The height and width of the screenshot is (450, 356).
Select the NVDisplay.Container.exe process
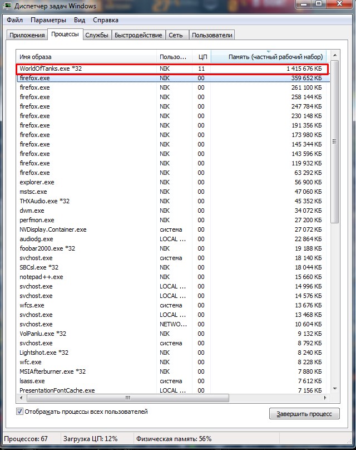172,229
